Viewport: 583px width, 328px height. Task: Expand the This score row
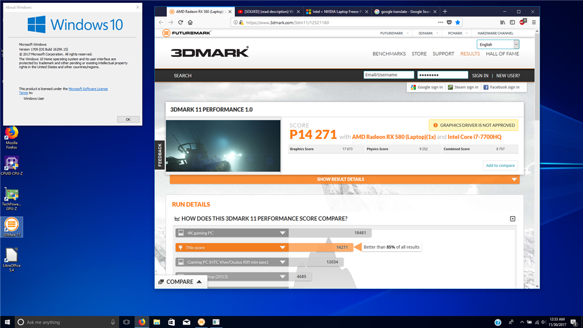tap(282, 247)
